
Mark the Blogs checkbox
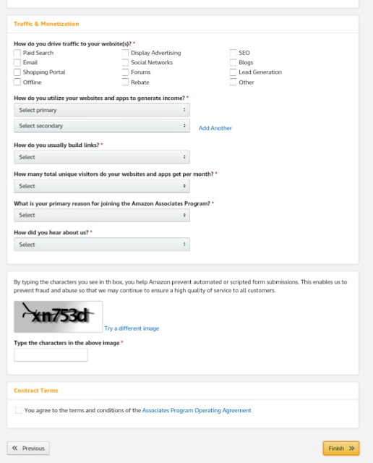coord(233,63)
